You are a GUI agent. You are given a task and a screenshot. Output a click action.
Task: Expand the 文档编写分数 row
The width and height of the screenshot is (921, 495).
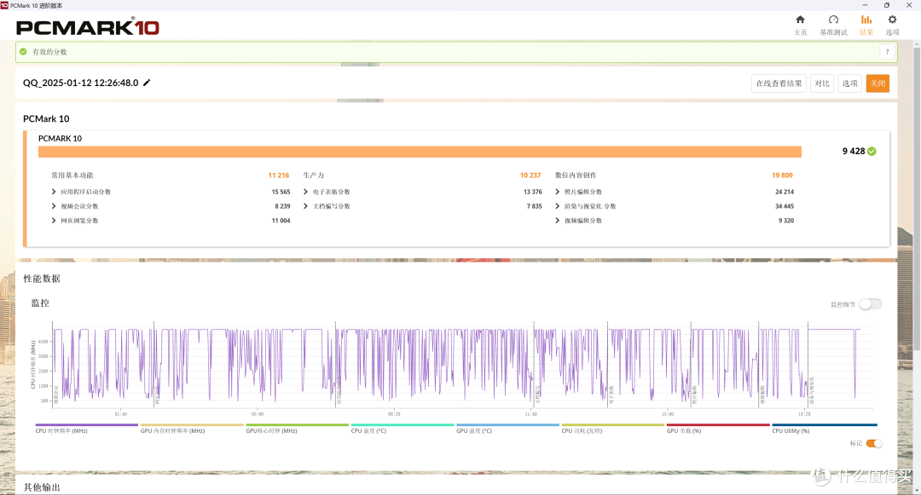pos(305,206)
